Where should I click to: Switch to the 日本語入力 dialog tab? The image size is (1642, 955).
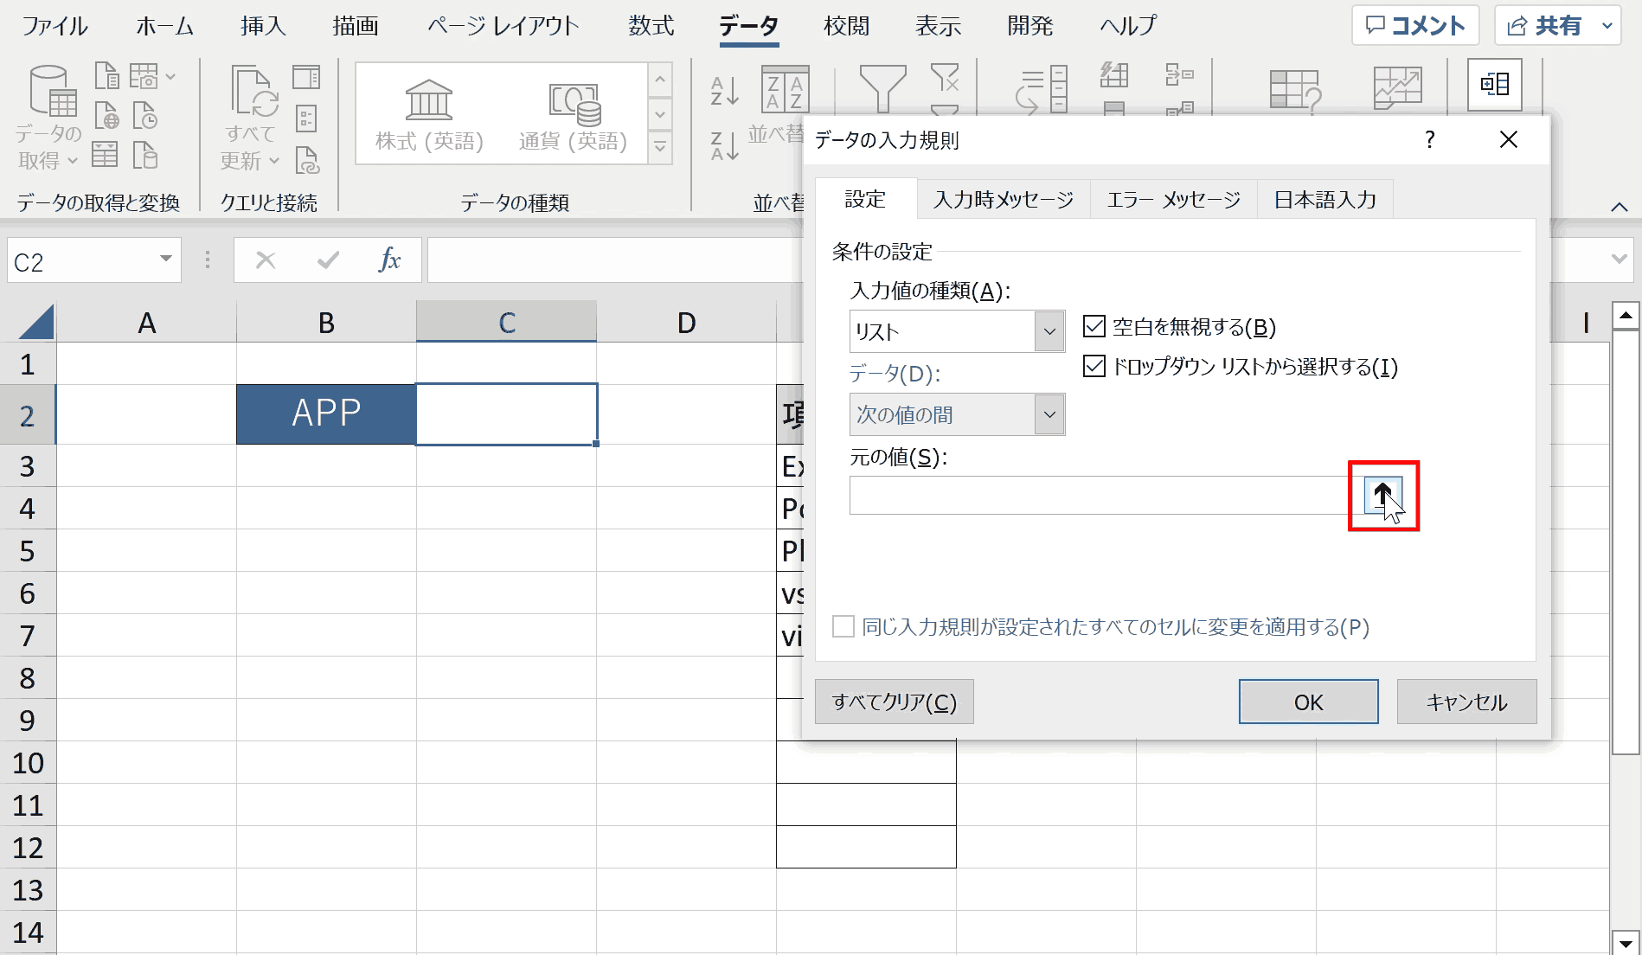pyautogui.click(x=1325, y=200)
